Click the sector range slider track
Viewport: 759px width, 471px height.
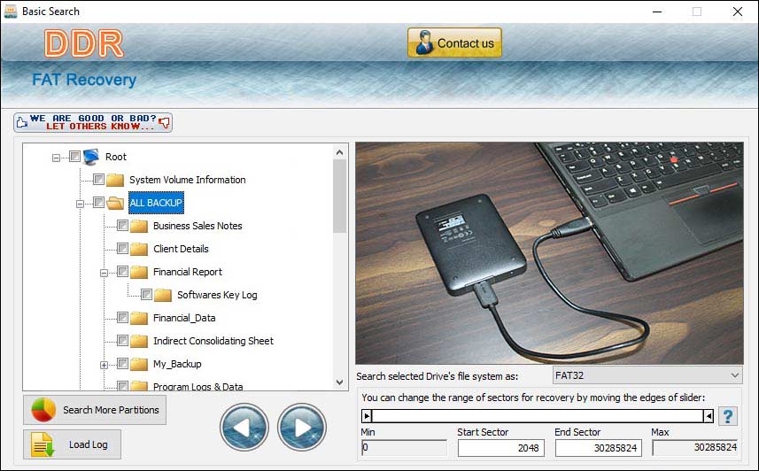(x=538, y=416)
